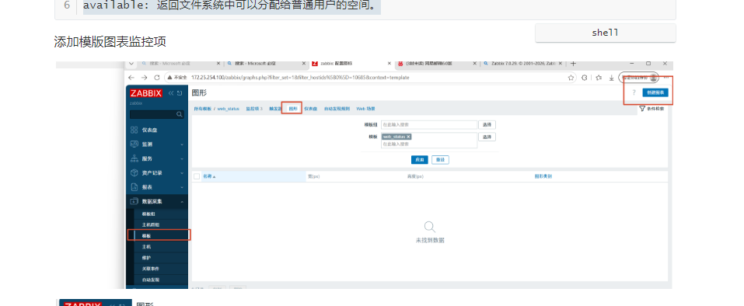Tick the select-all checkbox in the table header
744x306 pixels.
pos(197,176)
